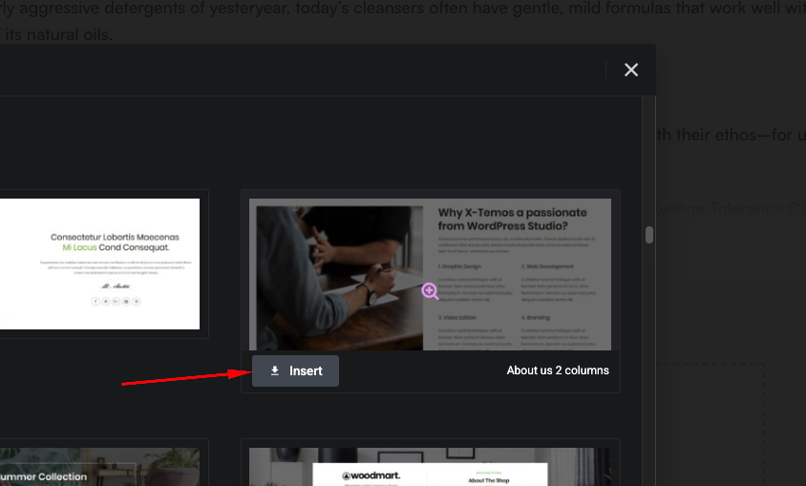Close the template library dialog with the X

pos(630,70)
